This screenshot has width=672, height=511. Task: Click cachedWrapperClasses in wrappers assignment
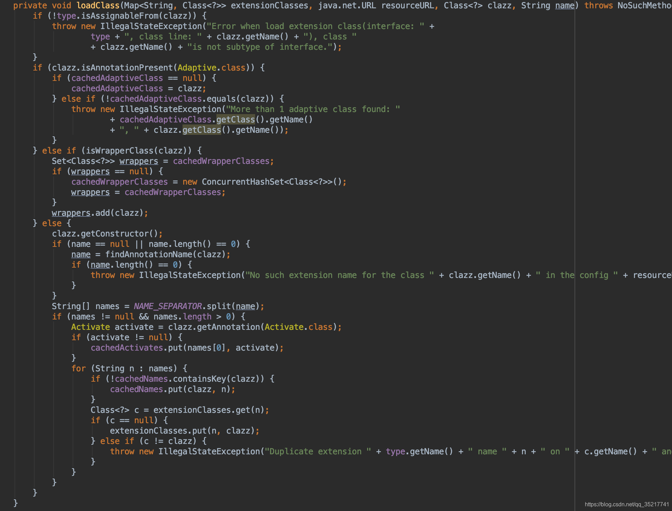click(172, 192)
